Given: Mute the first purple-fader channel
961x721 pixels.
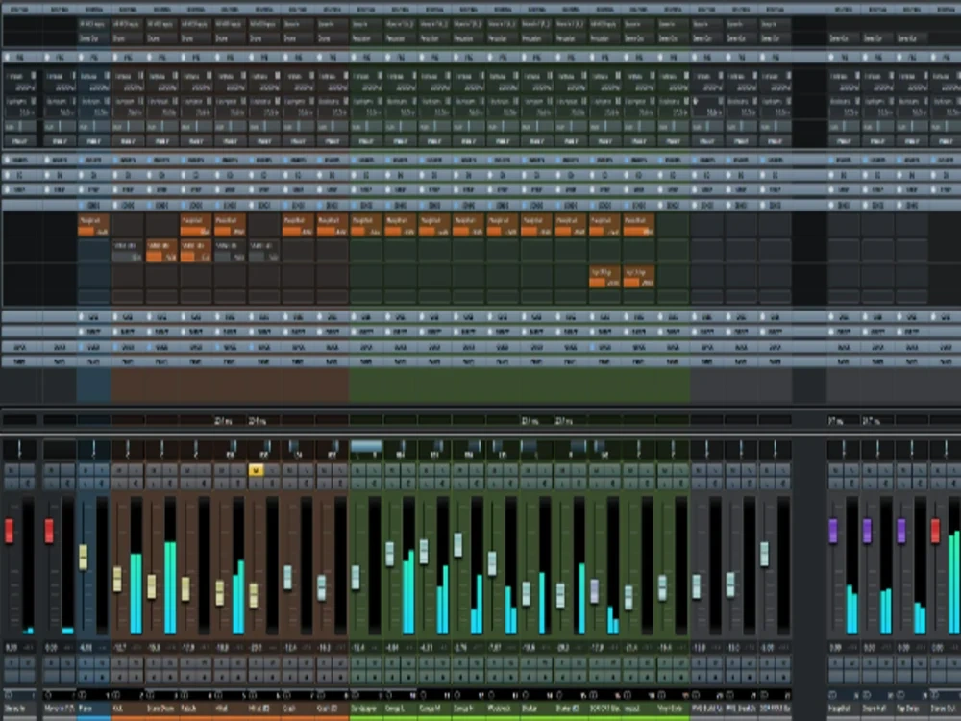Looking at the screenshot, I should pyautogui.click(x=835, y=470).
